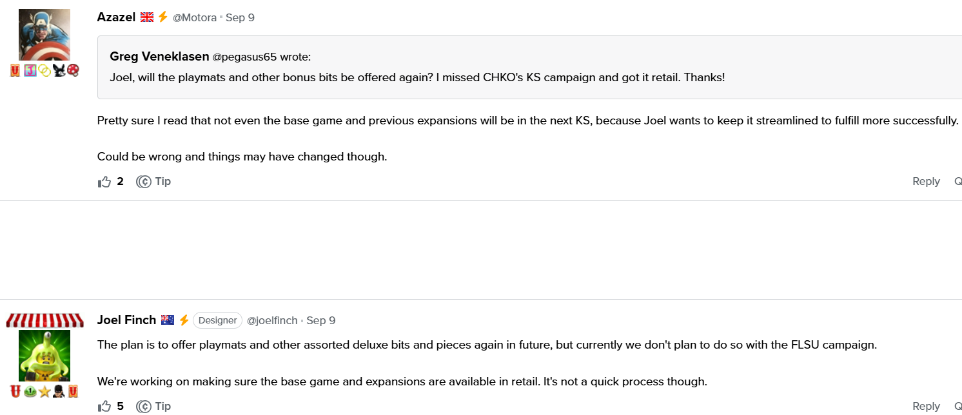The width and height of the screenshot is (962, 415).
Task: Click Tip coin icon on Azazel's post
Action: coord(144,182)
